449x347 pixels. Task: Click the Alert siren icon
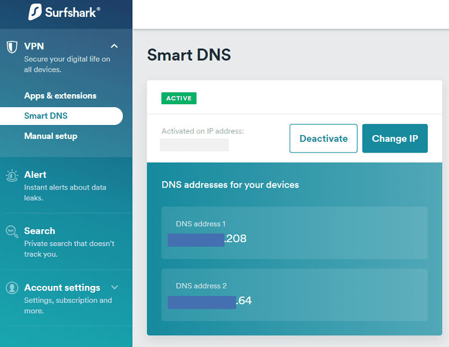12,175
